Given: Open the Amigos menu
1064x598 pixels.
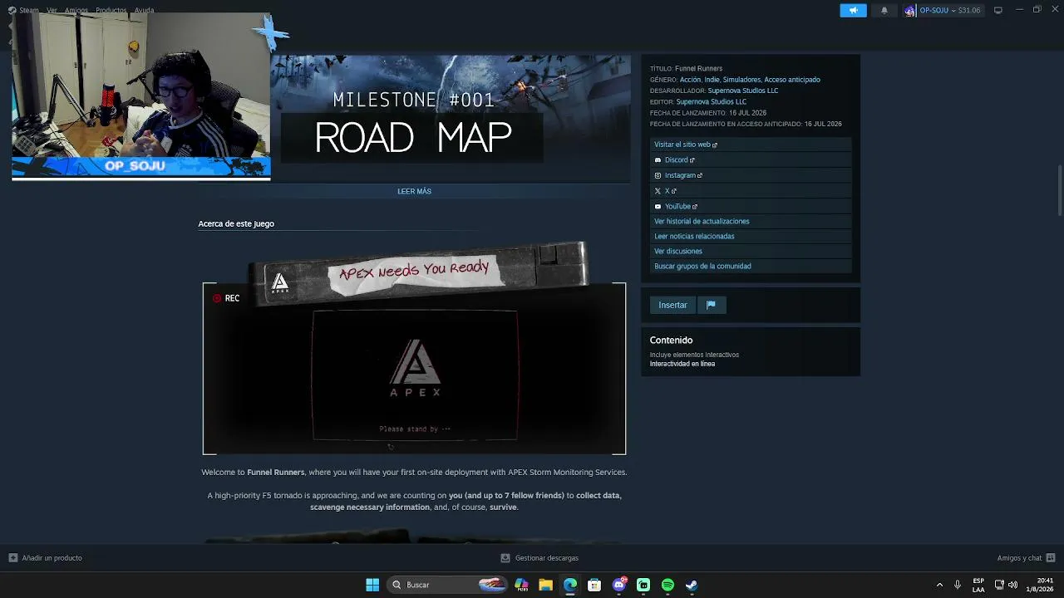Looking at the screenshot, I should pyautogui.click(x=76, y=10).
